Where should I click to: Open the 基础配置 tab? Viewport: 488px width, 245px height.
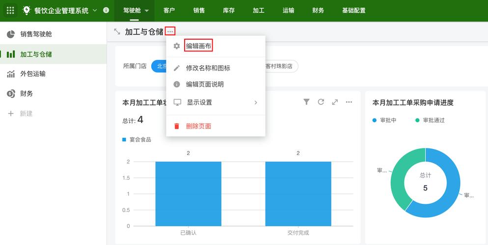354,10
